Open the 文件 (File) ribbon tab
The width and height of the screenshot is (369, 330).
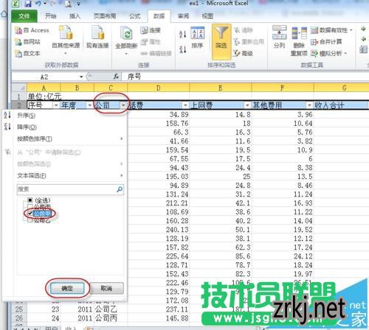[24, 16]
